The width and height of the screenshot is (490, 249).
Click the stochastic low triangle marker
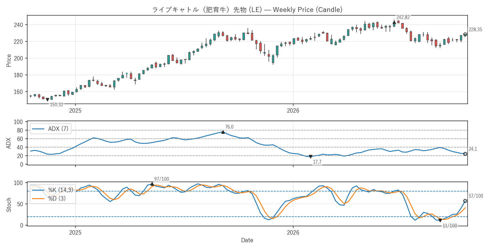[440, 220]
